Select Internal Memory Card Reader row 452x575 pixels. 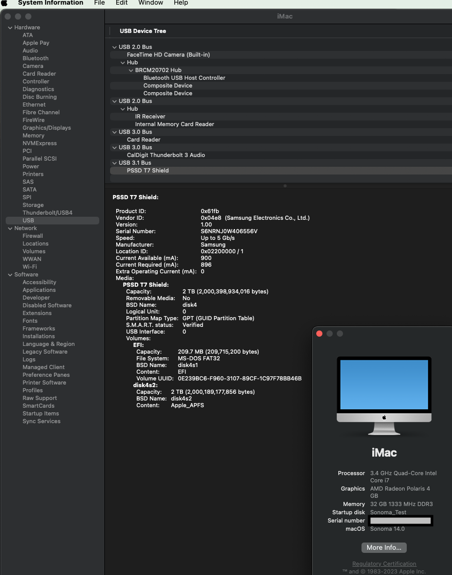(x=281, y=124)
